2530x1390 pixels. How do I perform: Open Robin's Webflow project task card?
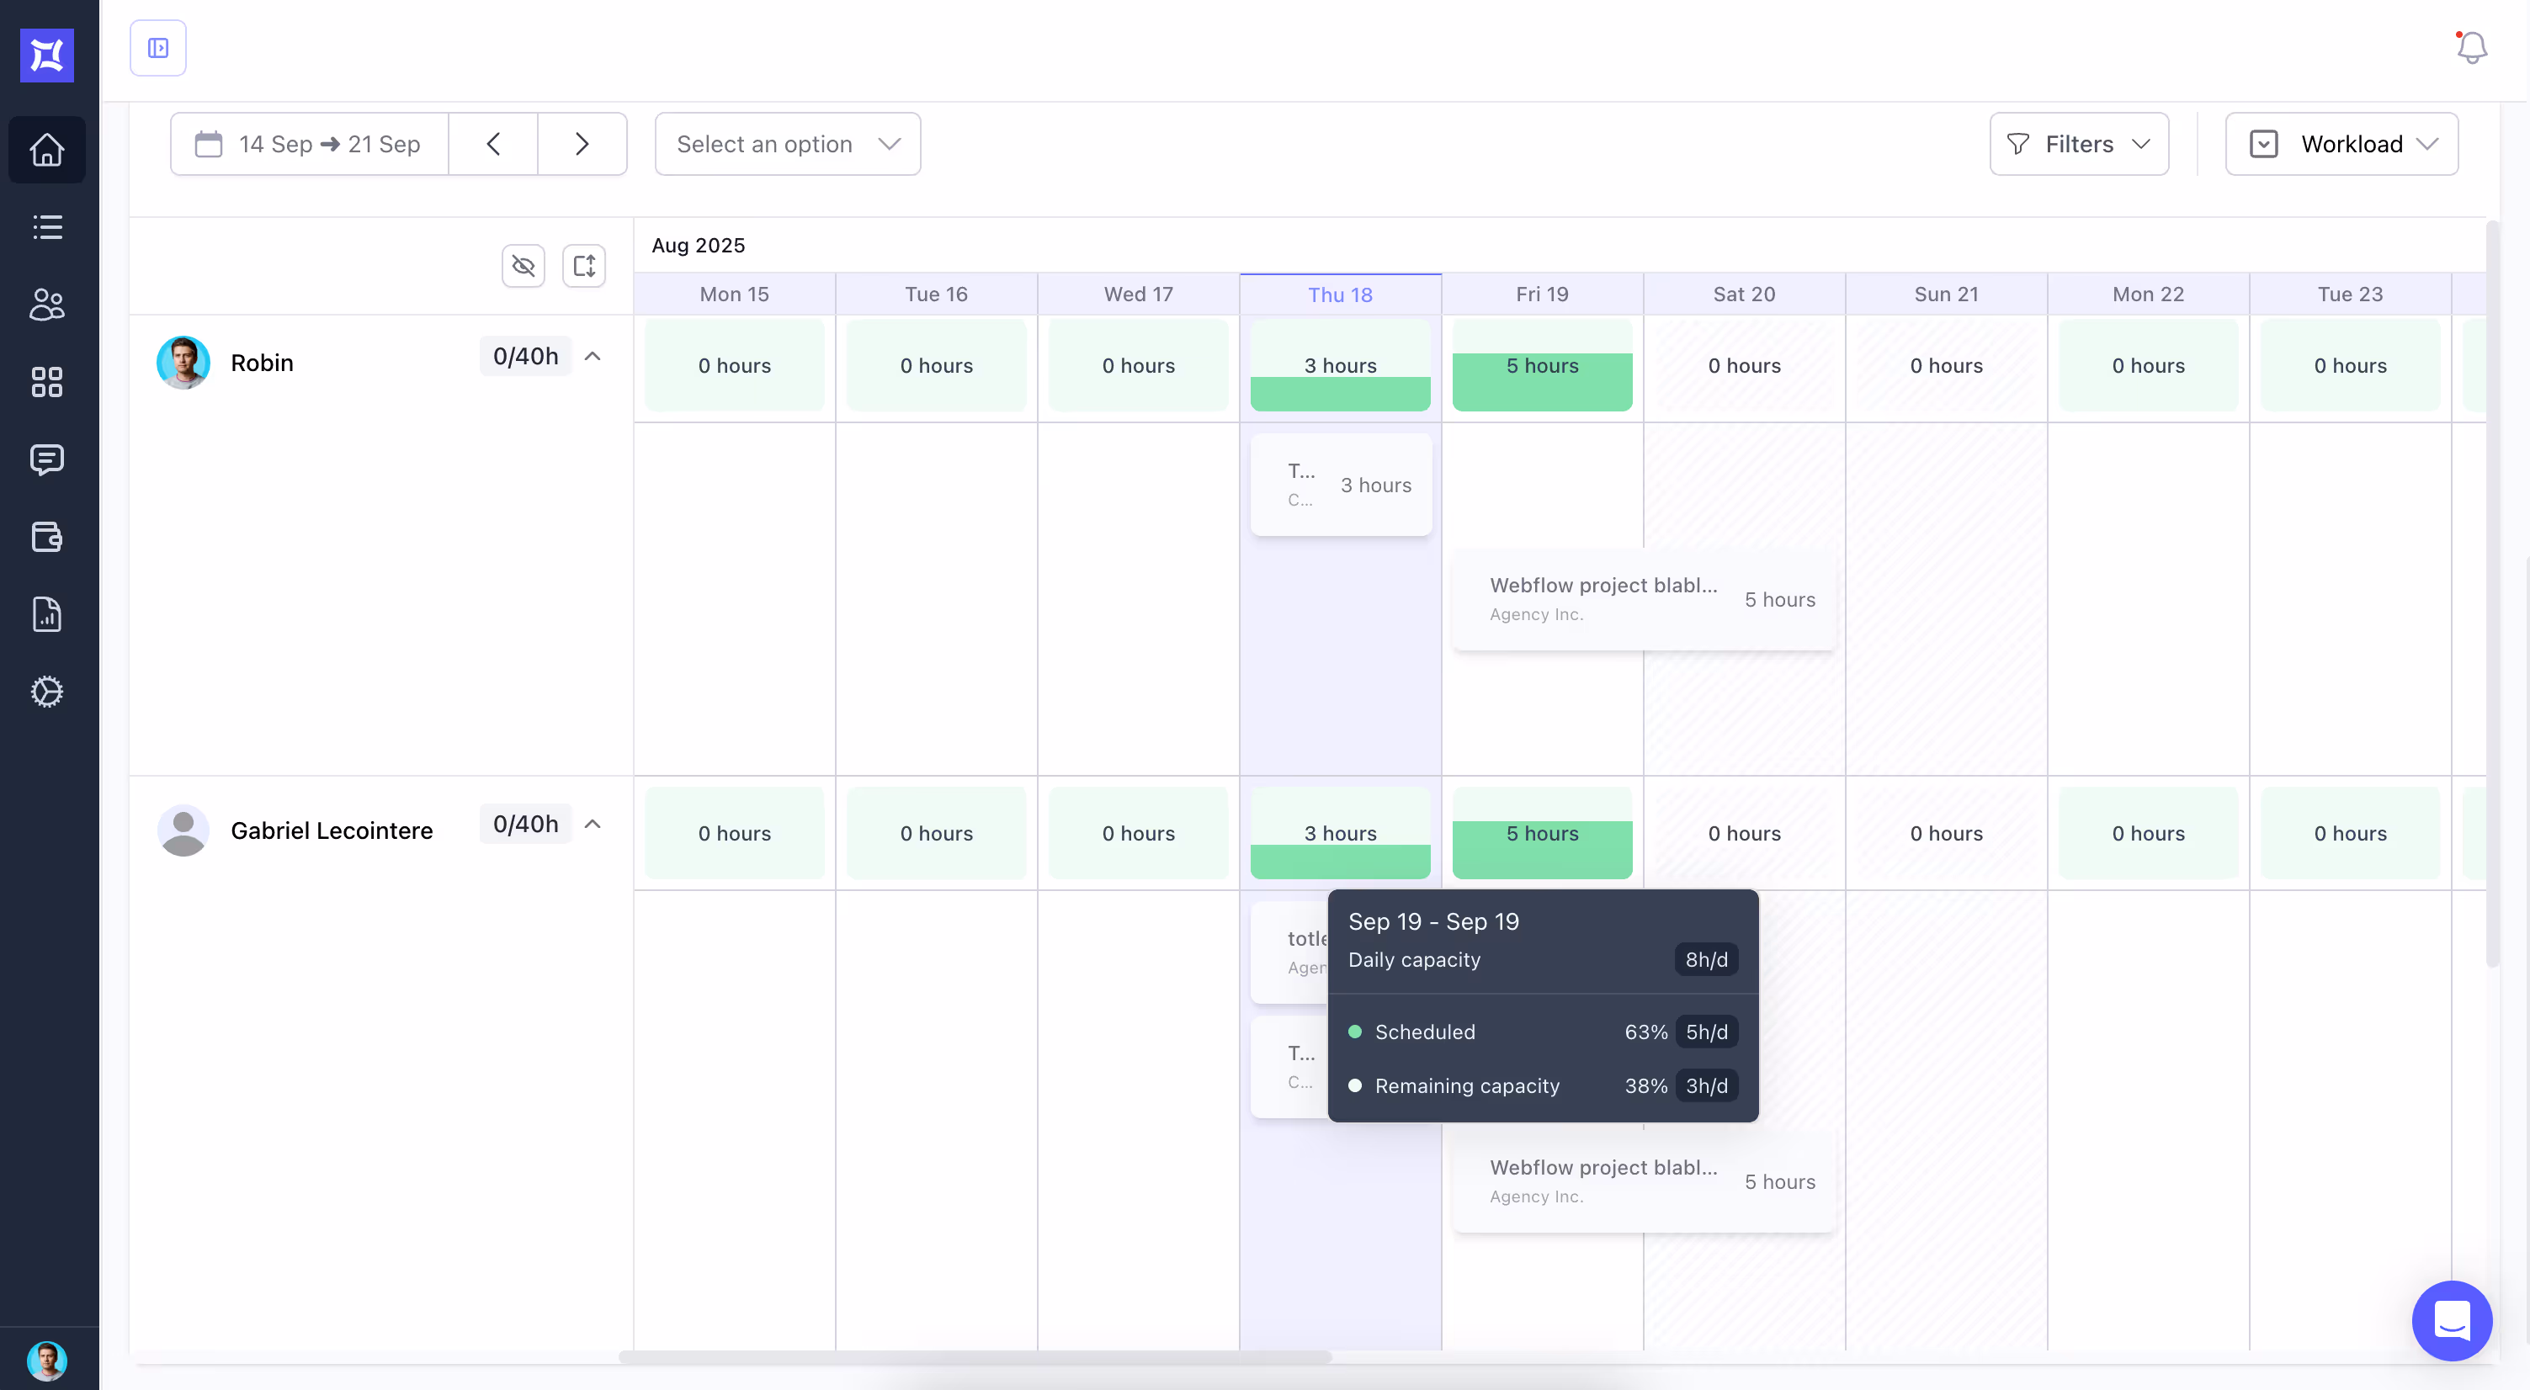click(x=1643, y=599)
